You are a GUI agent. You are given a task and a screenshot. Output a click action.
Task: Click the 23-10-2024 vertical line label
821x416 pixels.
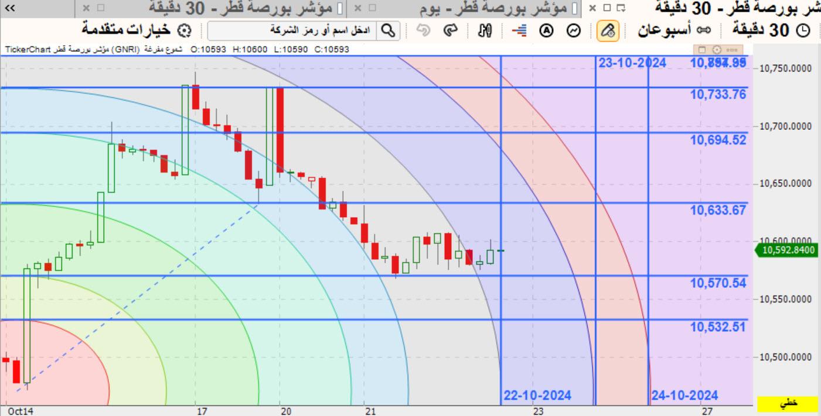tap(632, 63)
